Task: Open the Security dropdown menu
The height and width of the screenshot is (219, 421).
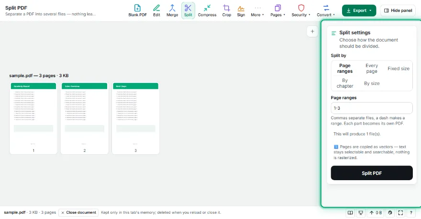Action: click(301, 11)
